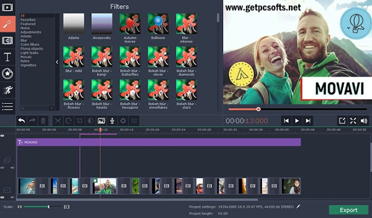Choose the Blur - mild filter

[x=74, y=57]
